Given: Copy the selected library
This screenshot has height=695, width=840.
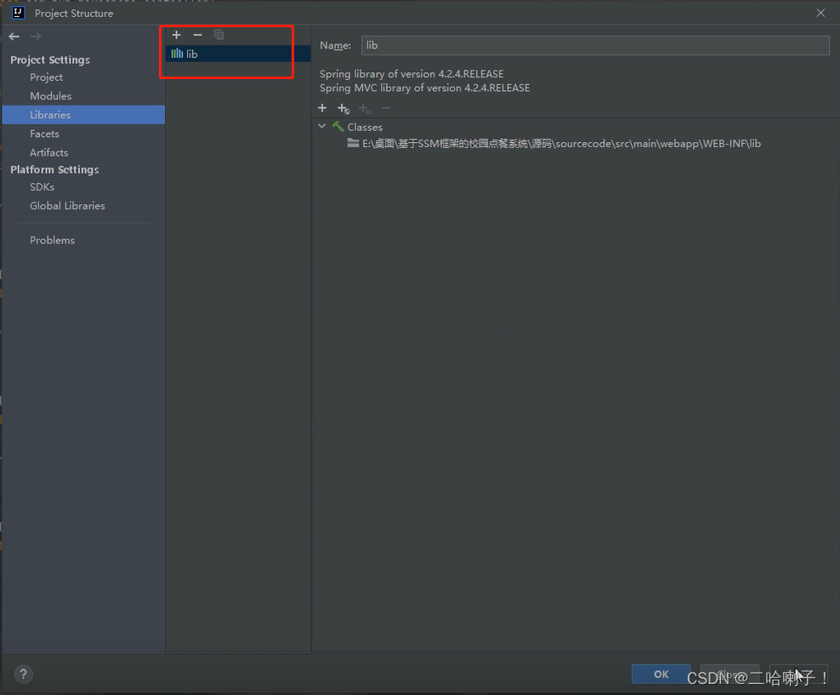Looking at the screenshot, I should click(x=219, y=35).
